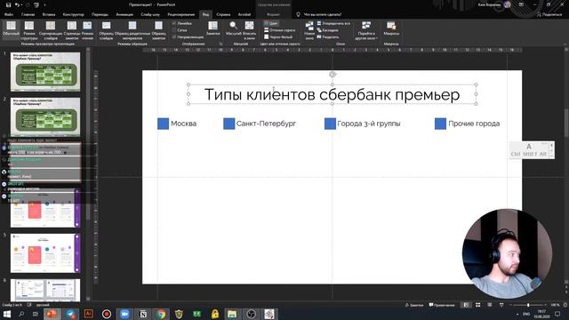Click Cascade (Каскадом) windows

327,30
